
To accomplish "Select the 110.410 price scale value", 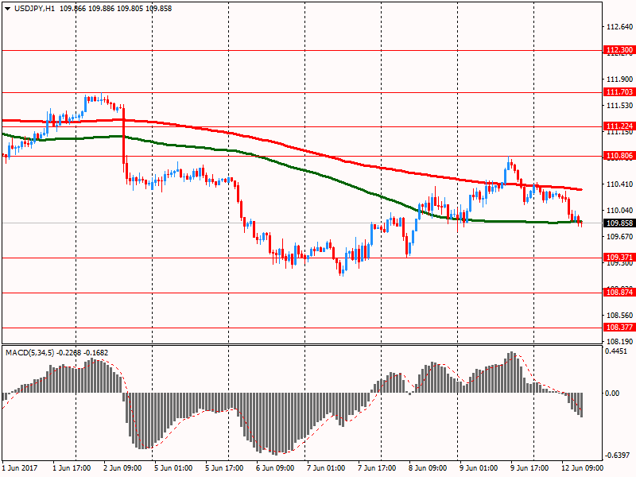I will tap(619, 184).
